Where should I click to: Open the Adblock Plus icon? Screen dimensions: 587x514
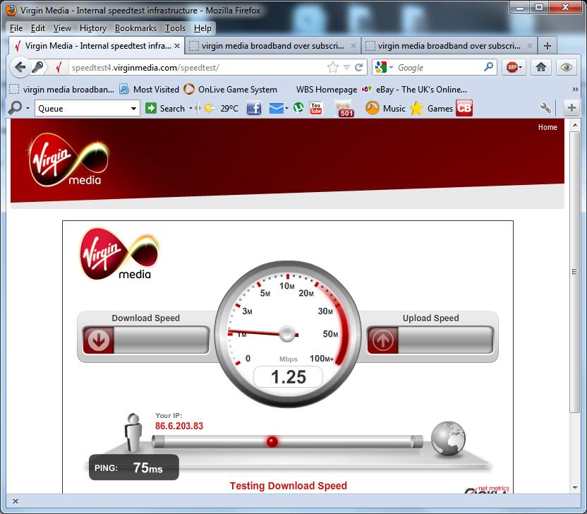pos(512,68)
